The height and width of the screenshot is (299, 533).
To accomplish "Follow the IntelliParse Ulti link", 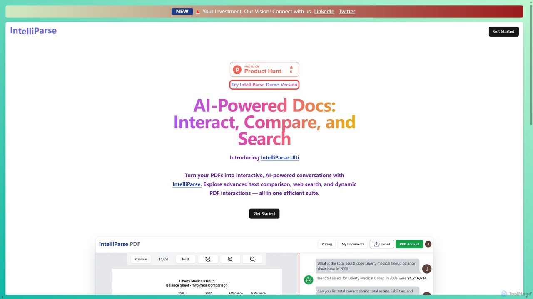I will click(280, 158).
